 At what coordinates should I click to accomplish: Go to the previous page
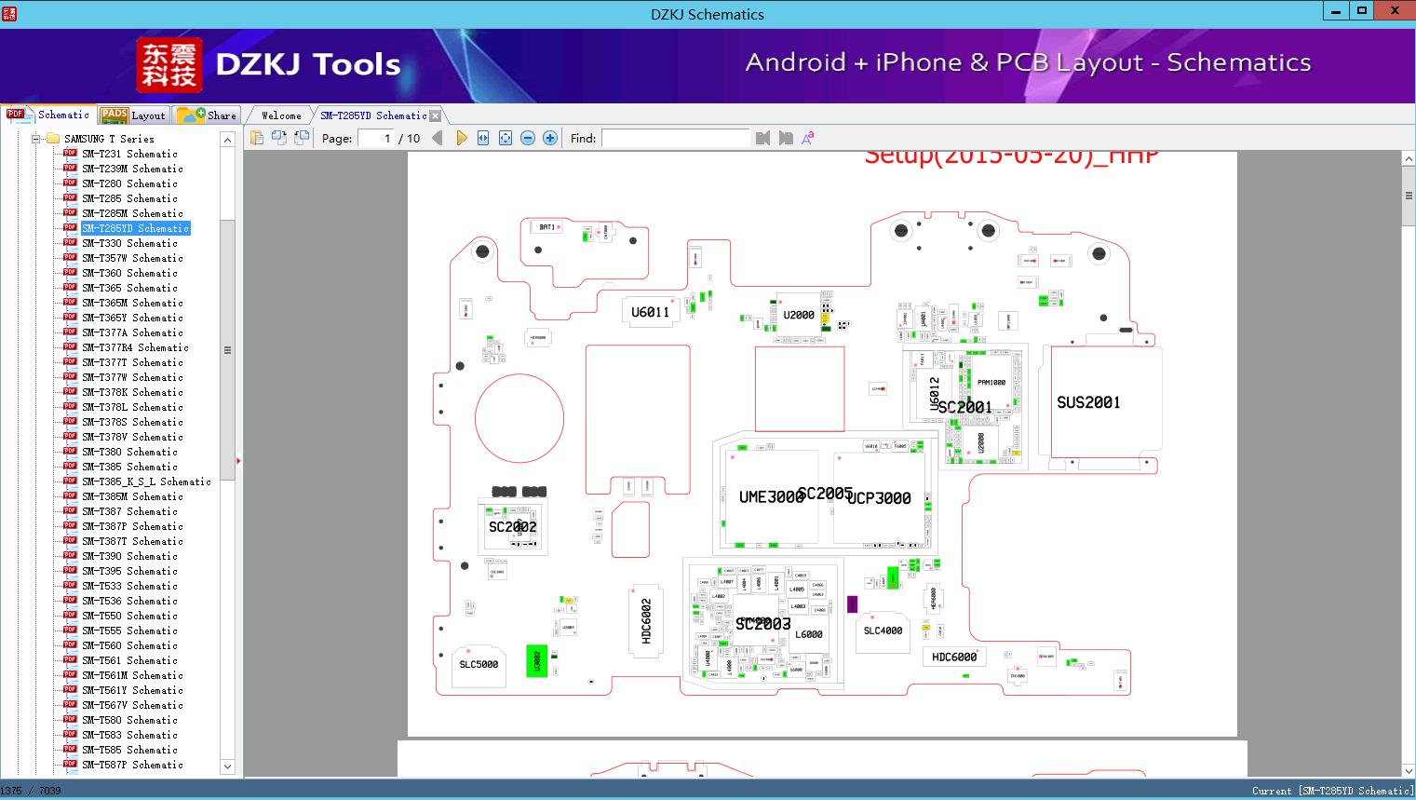coord(438,138)
